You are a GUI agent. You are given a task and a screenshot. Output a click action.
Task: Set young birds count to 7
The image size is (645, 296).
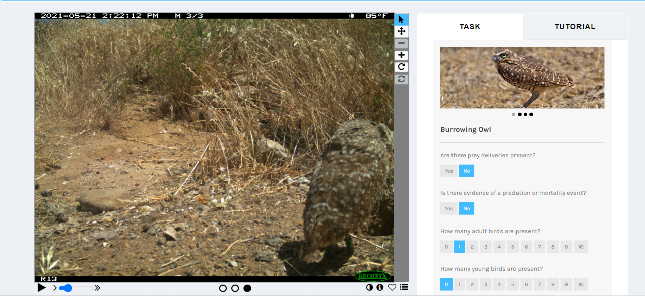pyautogui.click(x=539, y=284)
